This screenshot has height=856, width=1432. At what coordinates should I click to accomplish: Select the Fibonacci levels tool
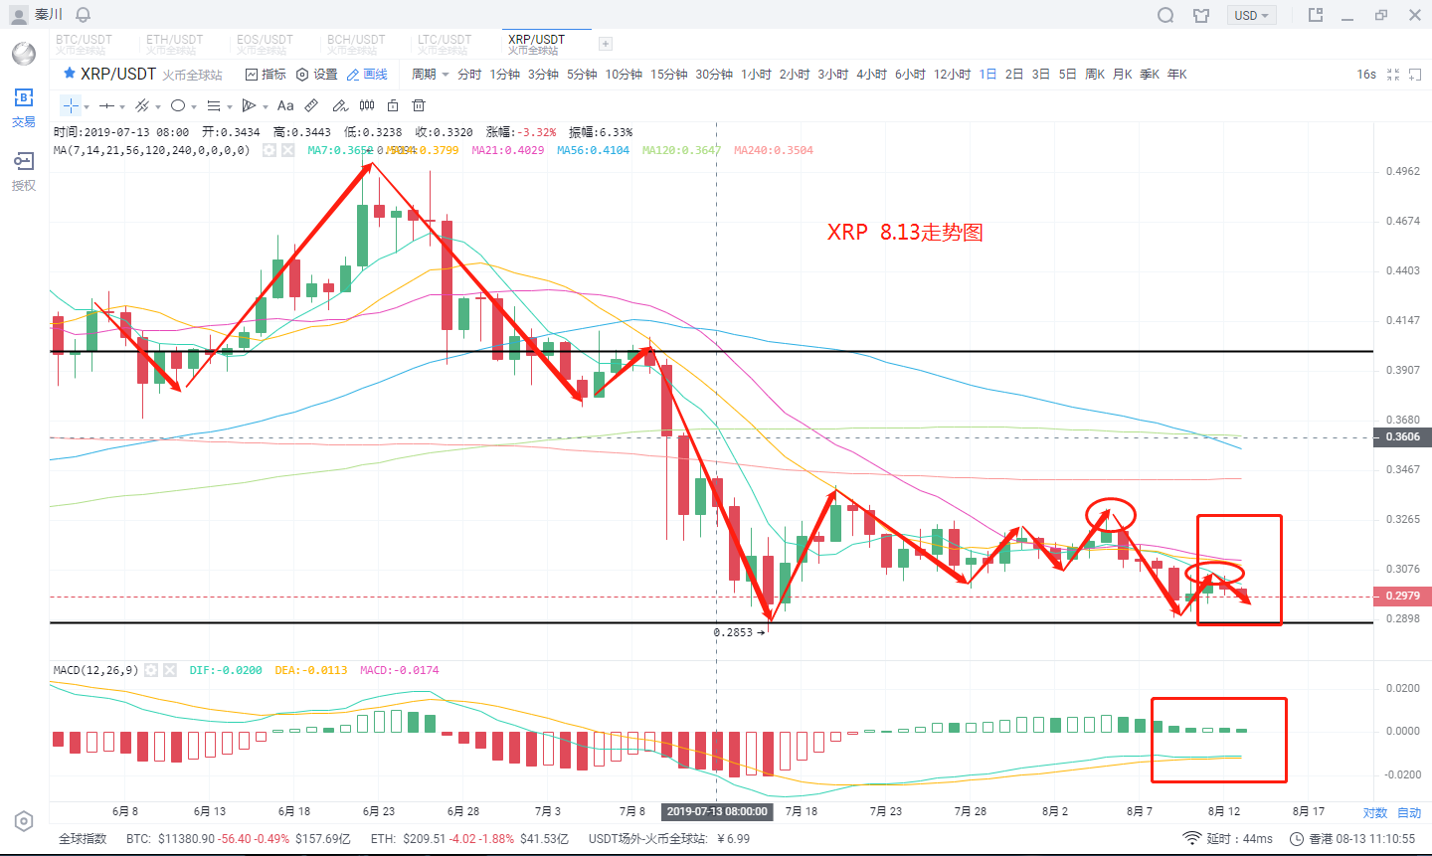point(213,105)
